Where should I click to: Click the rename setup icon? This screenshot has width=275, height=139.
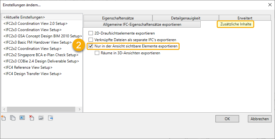[x=22, y=118]
